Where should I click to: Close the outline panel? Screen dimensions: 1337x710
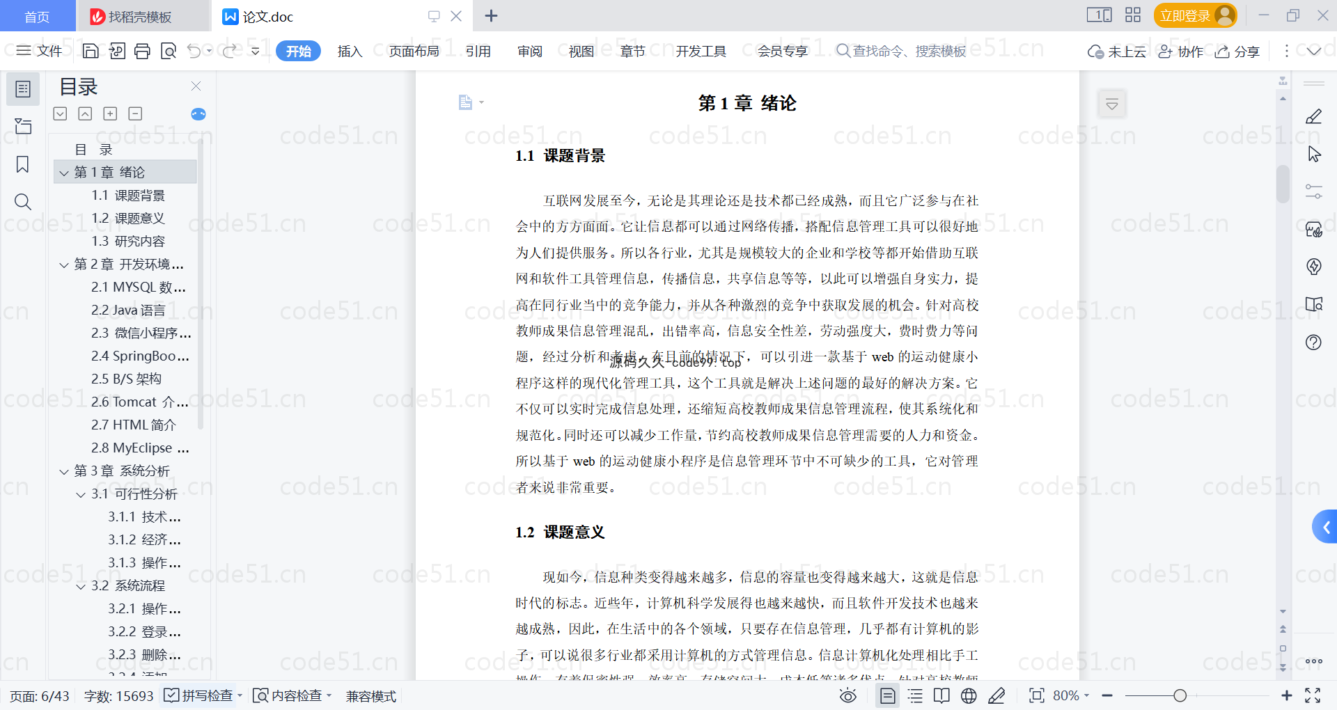pyautogui.click(x=196, y=86)
